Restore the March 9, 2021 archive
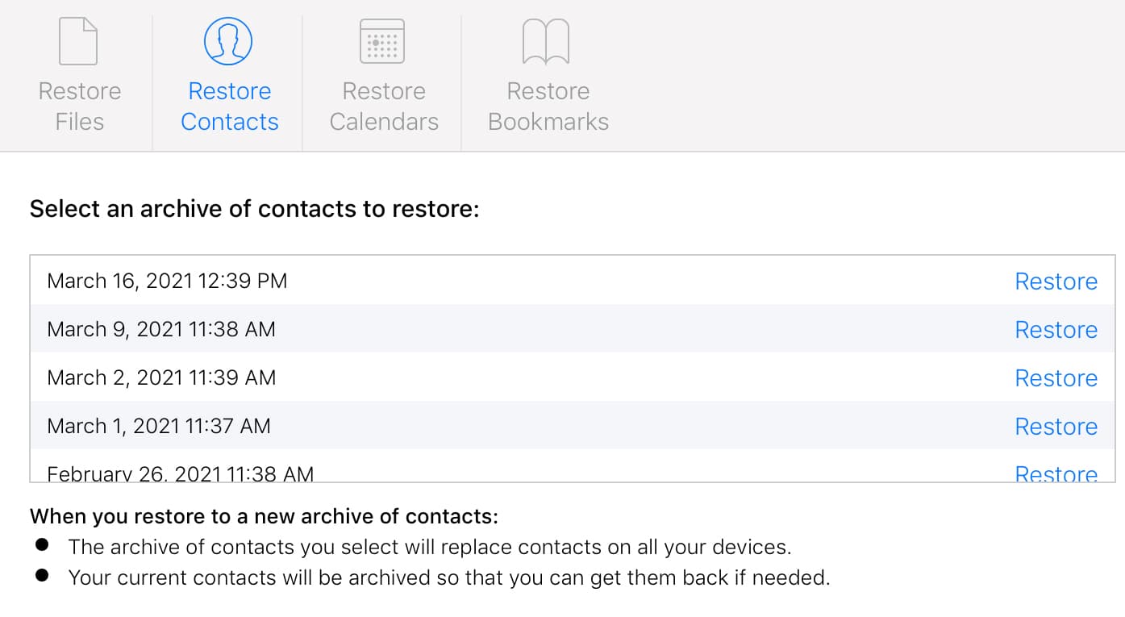This screenshot has height=617, width=1125. 1056,330
